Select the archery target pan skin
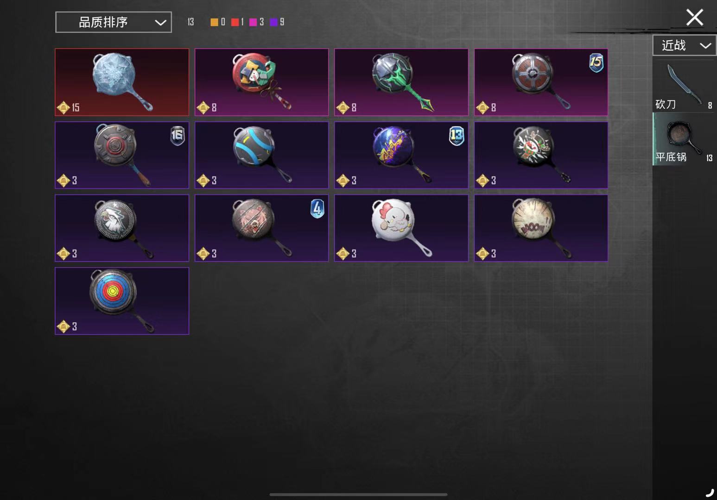The image size is (717, 500). pos(122,301)
